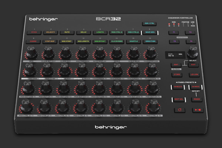Click the TRANSPOSE ENBL knob
This screenshot has height=148, width=222.
151,53
